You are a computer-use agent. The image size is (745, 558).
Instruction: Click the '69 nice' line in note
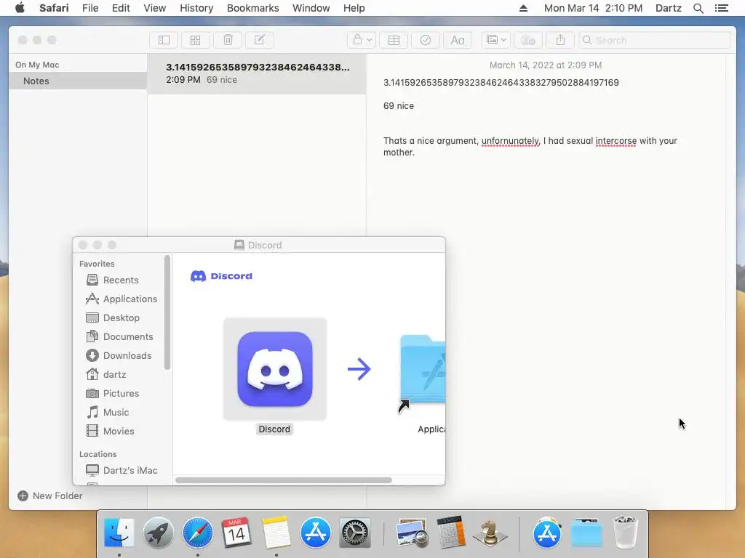tap(399, 106)
